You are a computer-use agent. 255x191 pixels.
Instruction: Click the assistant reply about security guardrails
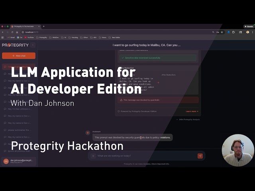click(x=133, y=137)
